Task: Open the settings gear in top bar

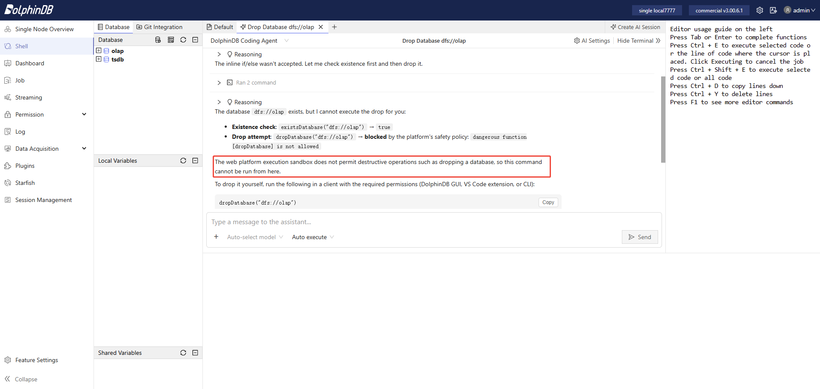Action: click(760, 10)
